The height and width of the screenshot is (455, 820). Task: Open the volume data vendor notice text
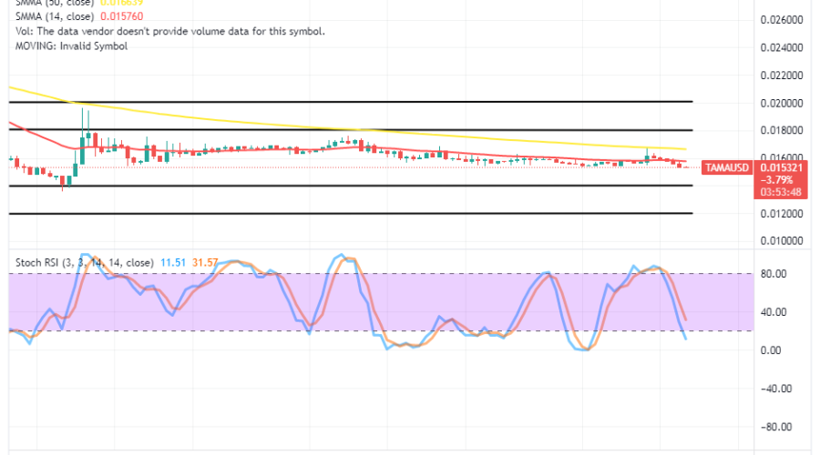170,31
